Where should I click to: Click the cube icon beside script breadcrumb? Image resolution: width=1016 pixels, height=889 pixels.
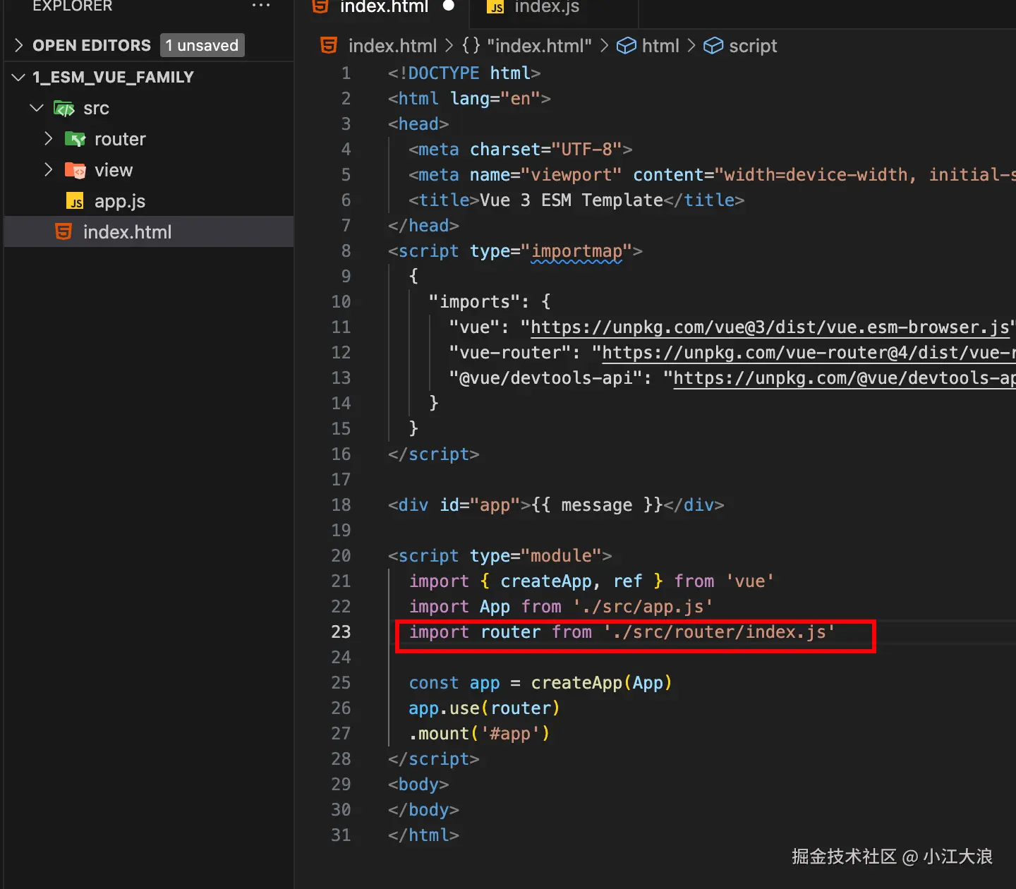tap(714, 46)
